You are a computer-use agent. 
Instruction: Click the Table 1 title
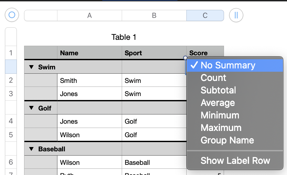tap(124, 37)
